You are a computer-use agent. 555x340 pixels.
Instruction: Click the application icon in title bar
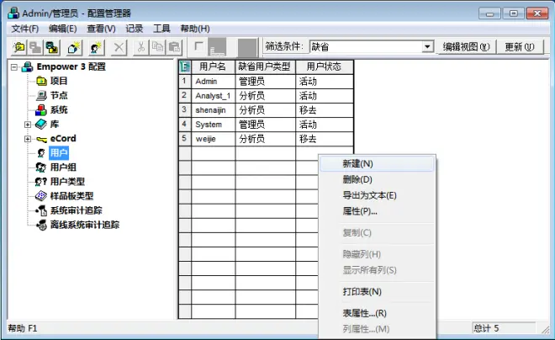(13, 13)
